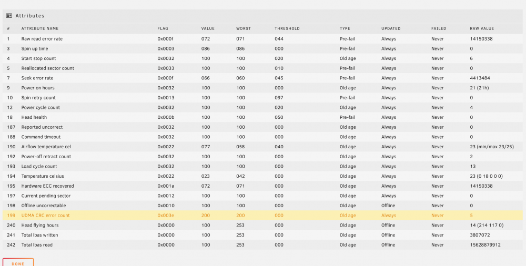The width and height of the screenshot is (526, 266).
Task: Select the Power on hours attribute
Action: point(38,88)
